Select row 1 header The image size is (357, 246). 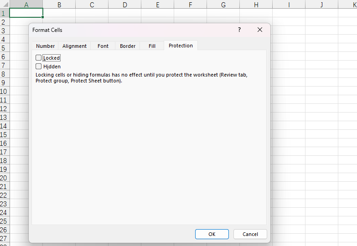point(5,13)
